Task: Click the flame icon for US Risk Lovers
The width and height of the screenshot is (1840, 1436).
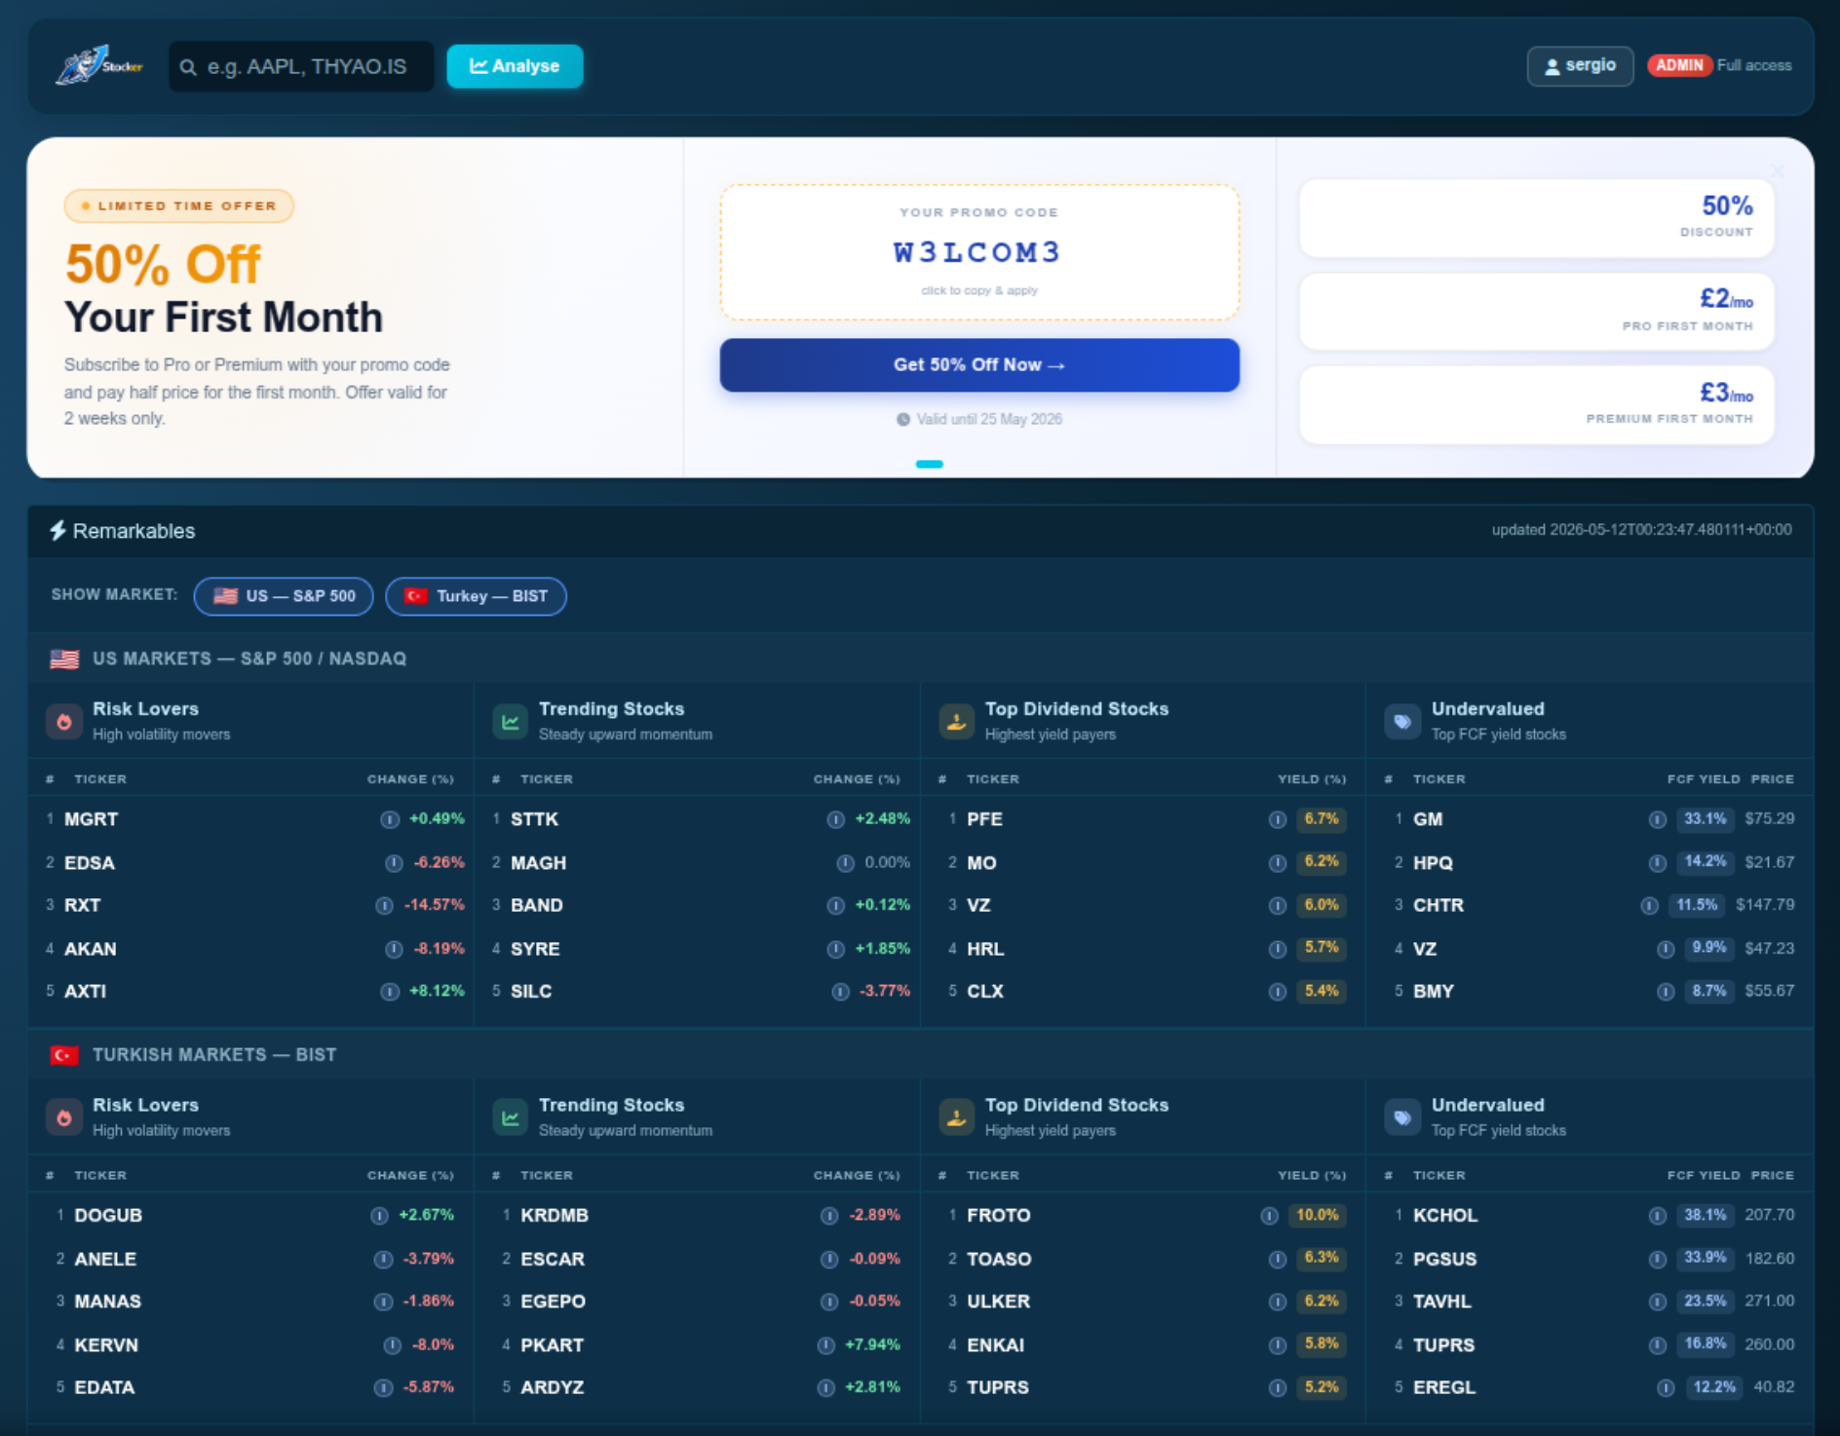Action: pyautogui.click(x=64, y=722)
